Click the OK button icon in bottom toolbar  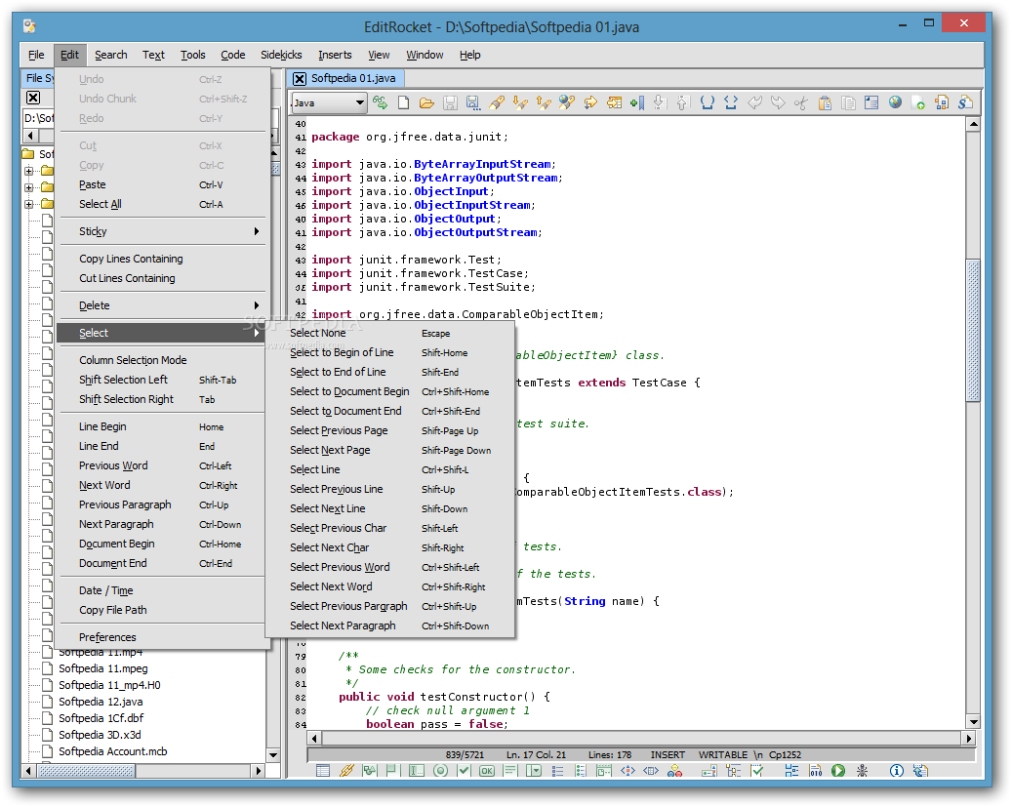(x=487, y=770)
